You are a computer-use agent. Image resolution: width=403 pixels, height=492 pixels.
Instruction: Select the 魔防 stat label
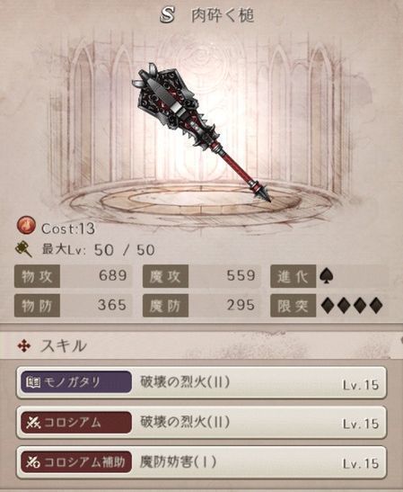tap(165, 306)
